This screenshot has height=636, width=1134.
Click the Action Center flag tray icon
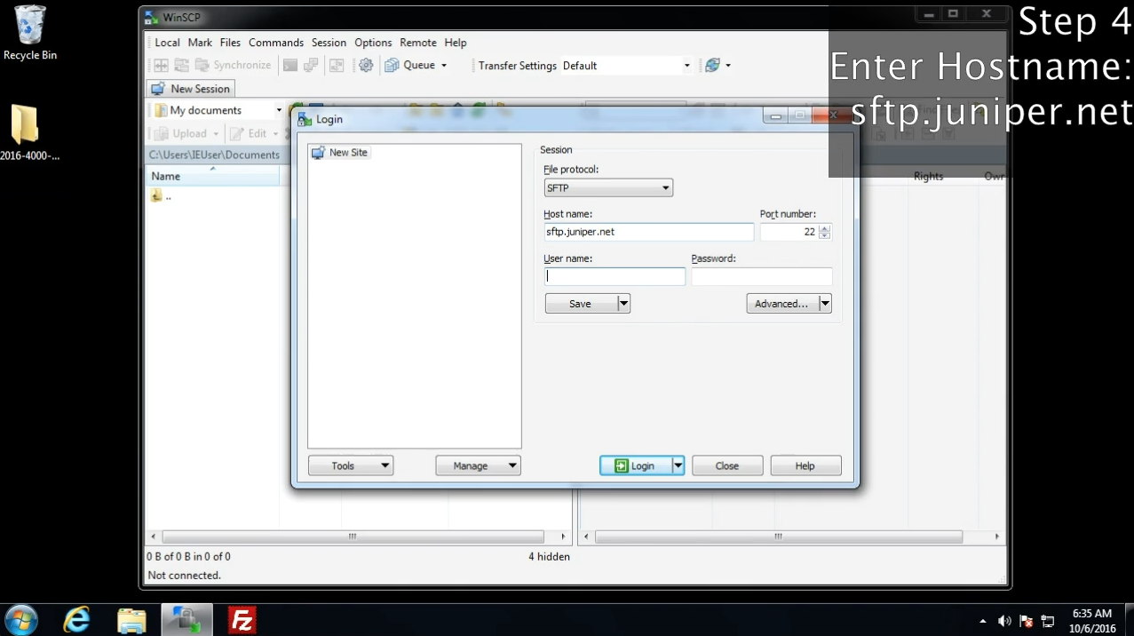coord(1027,621)
